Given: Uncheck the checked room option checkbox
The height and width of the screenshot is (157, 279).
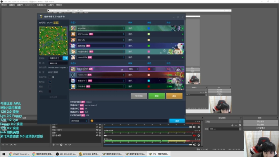Looking at the screenshot, I should pyautogui.click(x=50, y=82).
